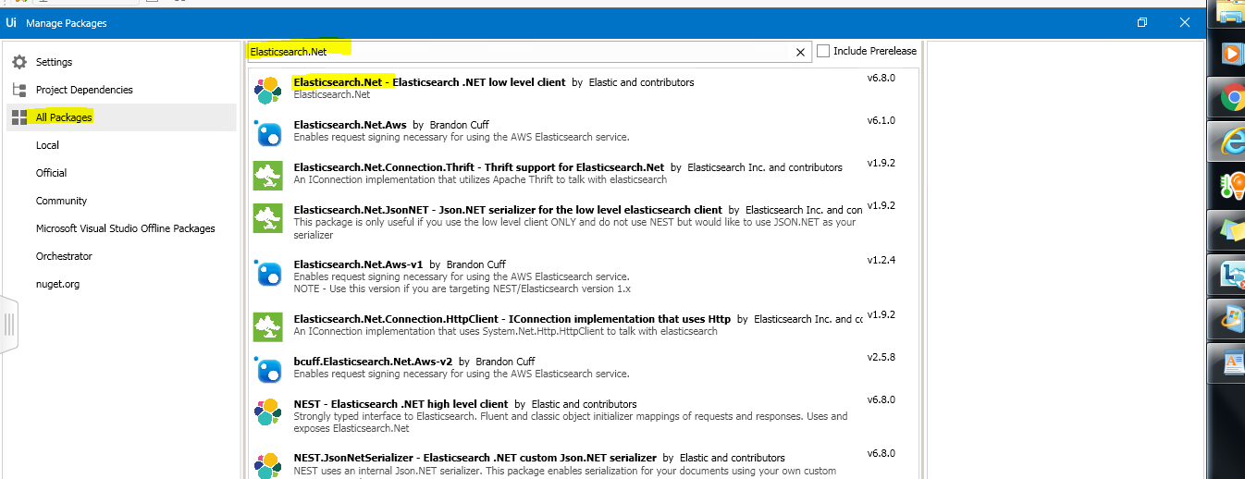
Task: Click 'Strongly typed interface to Elasticsearch' description
Action: pyautogui.click(x=570, y=422)
